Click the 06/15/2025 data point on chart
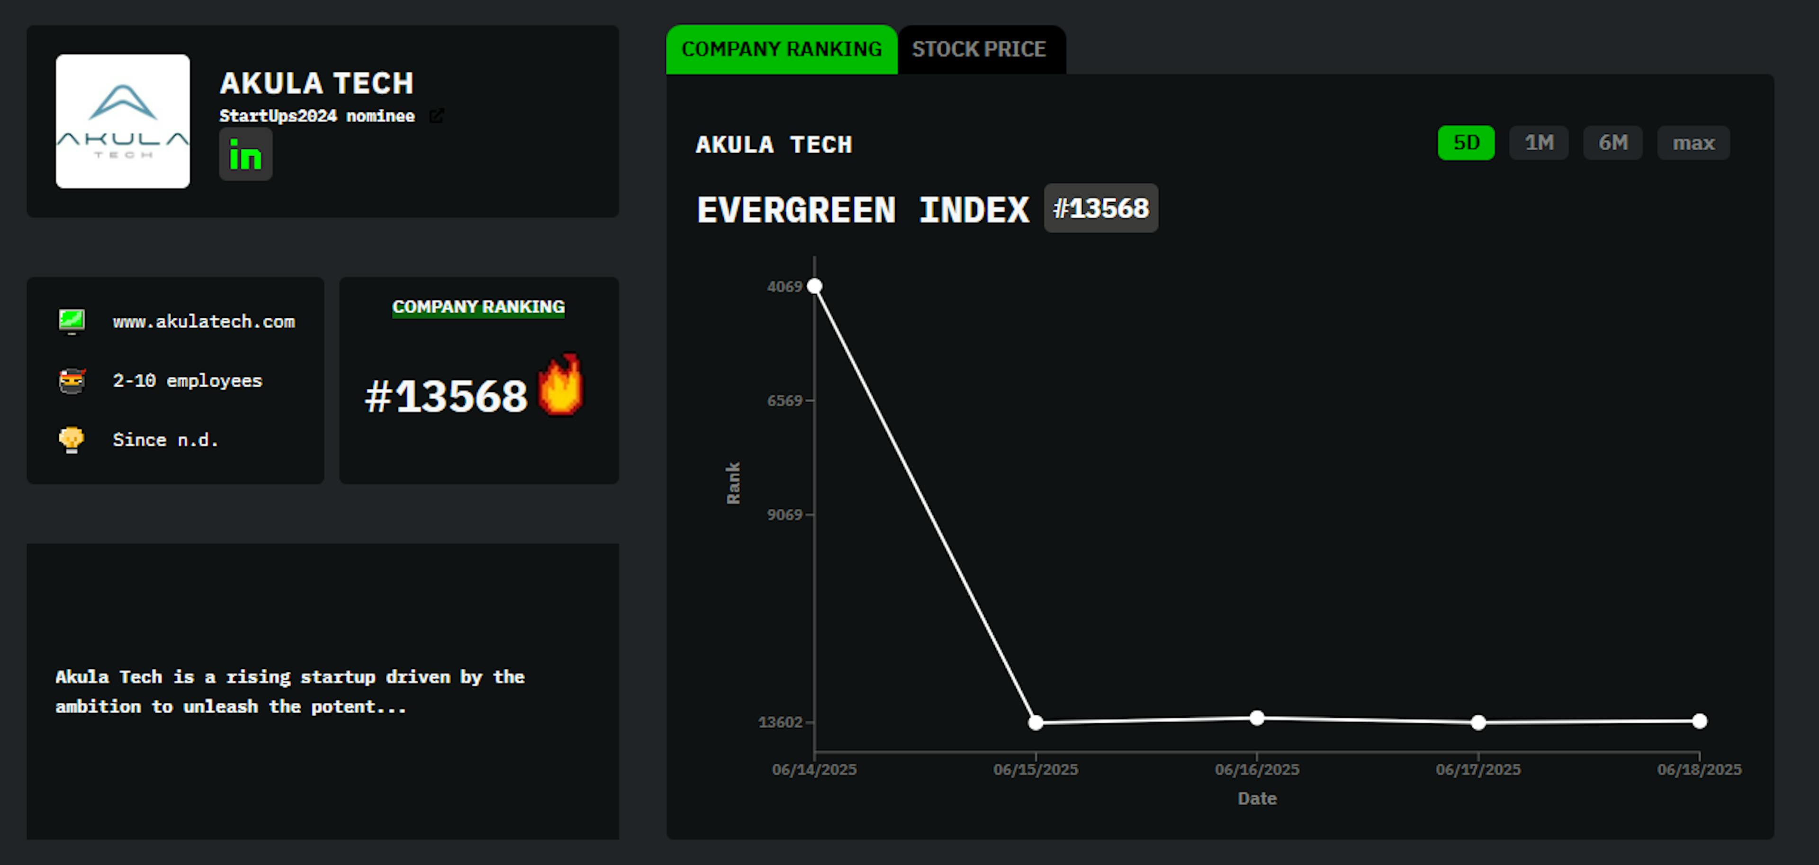1819x865 pixels. 1035,722
